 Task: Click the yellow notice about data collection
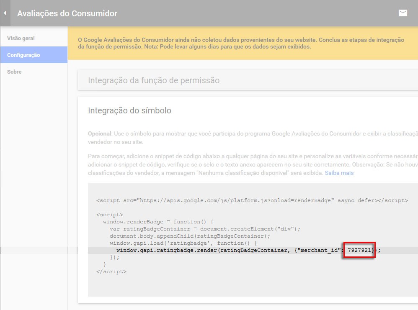pyautogui.click(x=243, y=43)
